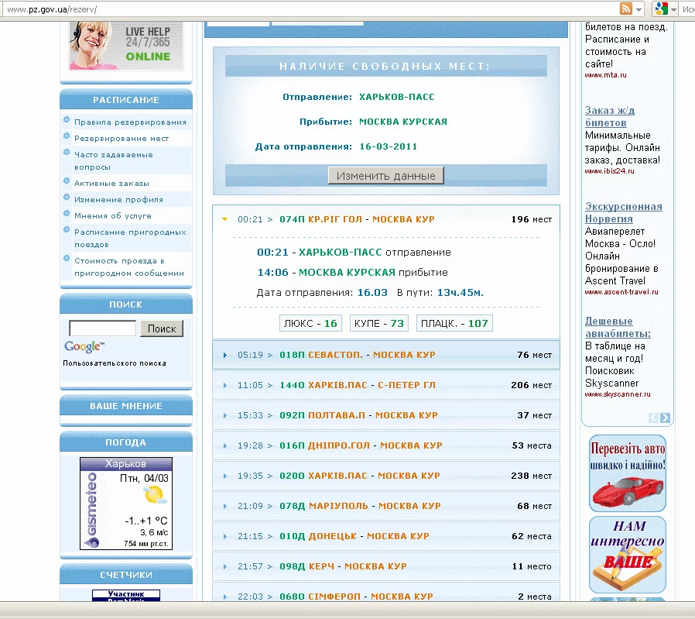The image size is (695, 619).
Task: Click the RSS feed icon in address bar
Action: [626, 9]
